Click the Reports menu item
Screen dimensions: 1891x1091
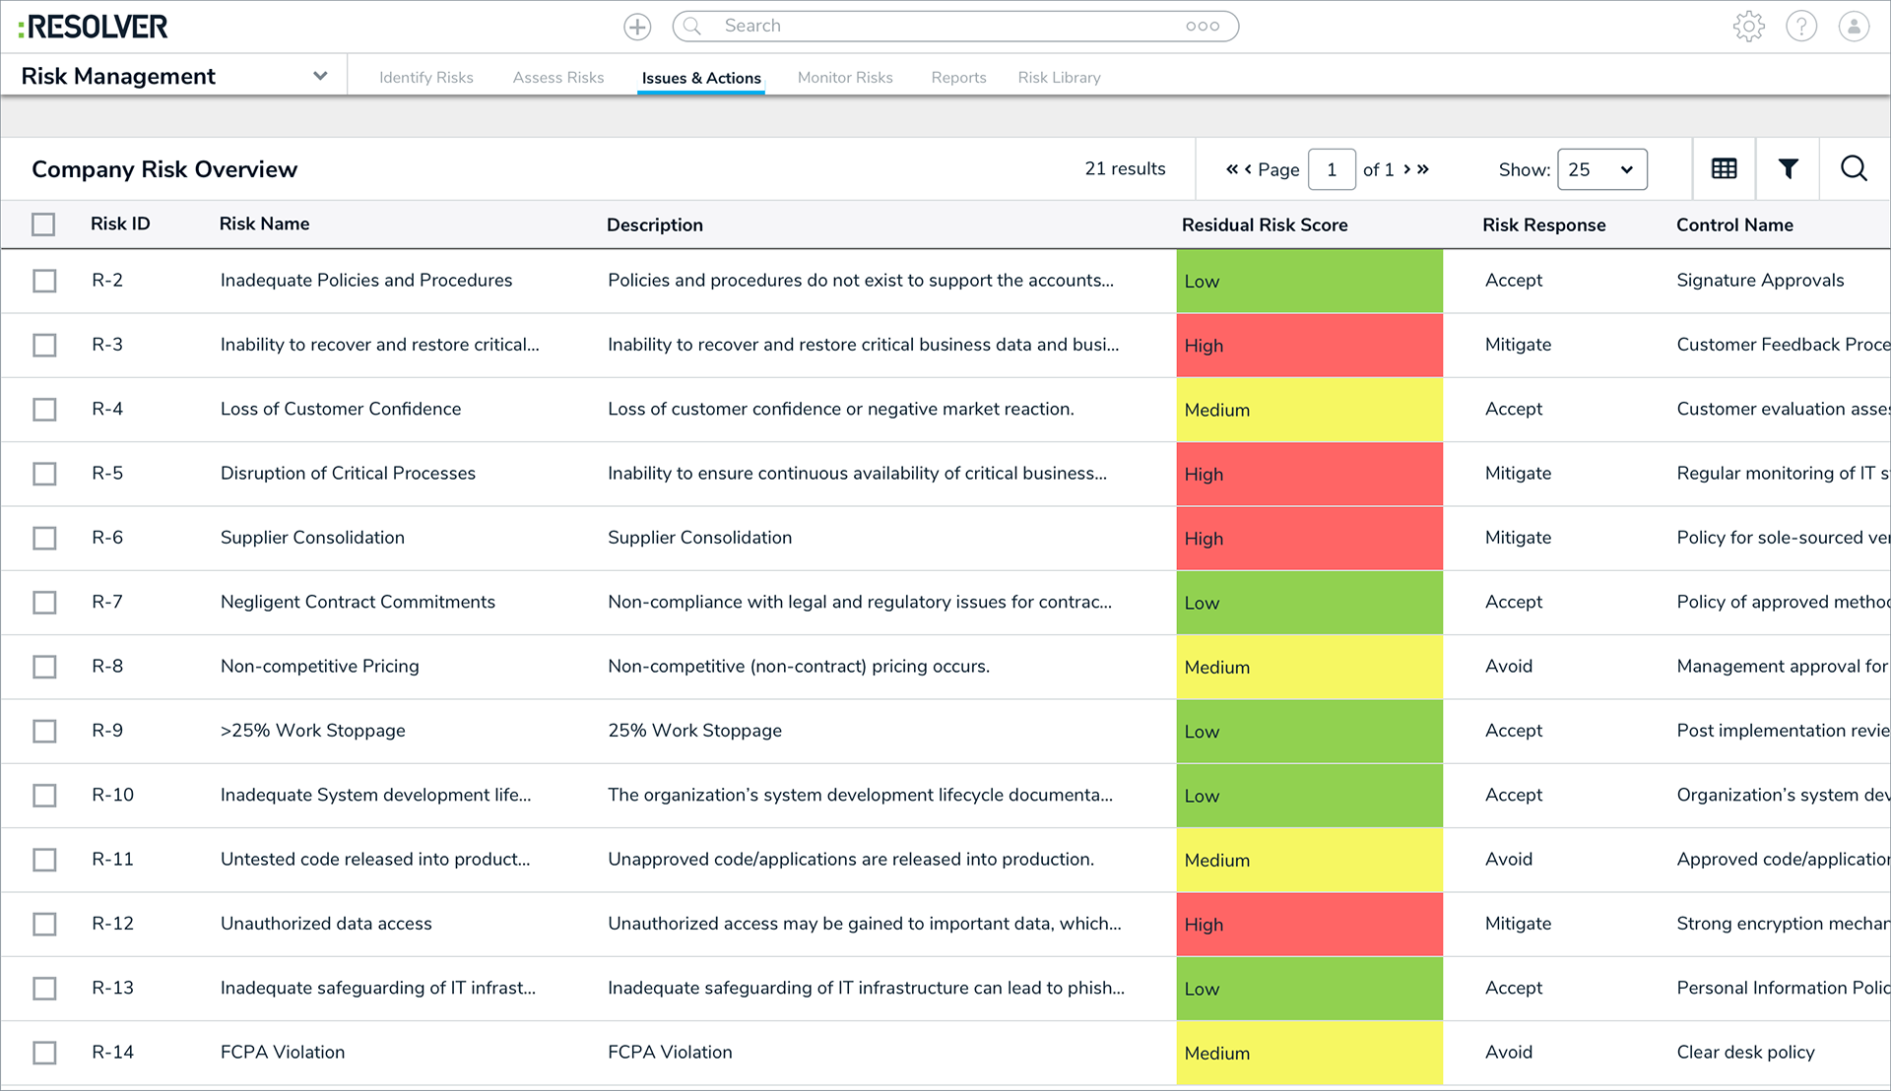click(x=958, y=77)
